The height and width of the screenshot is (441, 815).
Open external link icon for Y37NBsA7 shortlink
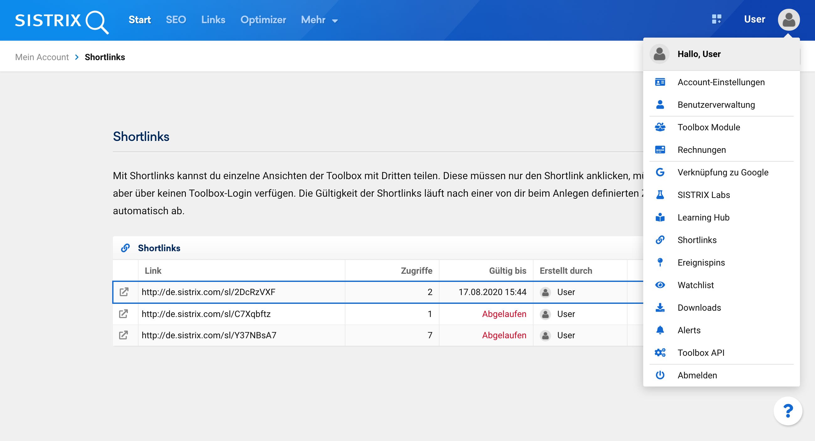124,335
